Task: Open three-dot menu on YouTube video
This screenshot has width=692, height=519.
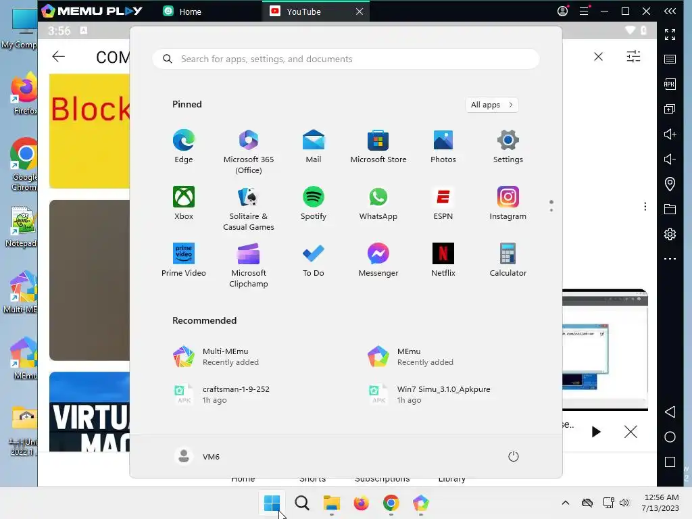Action: pyautogui.click(x=645, y=207)
